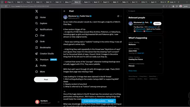The height and width of the screenshot is (107, 190).
Task: Open the tab search dropdown arrow
Action: (2, 2)
